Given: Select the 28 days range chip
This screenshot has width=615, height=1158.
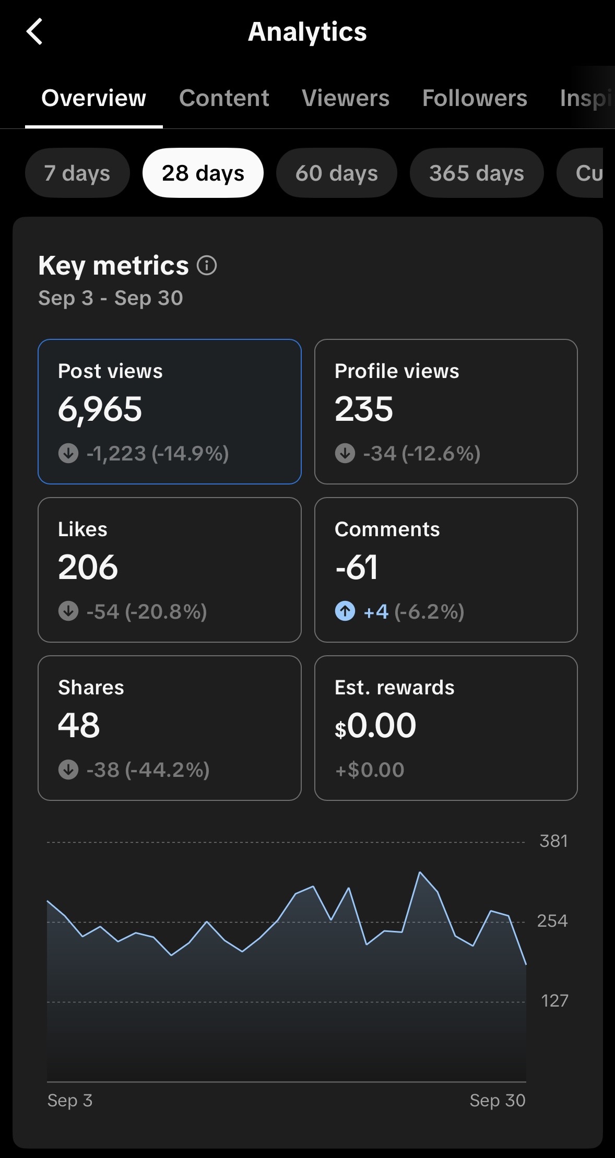Looking at the screenshot, I should (x=203, y=173).
